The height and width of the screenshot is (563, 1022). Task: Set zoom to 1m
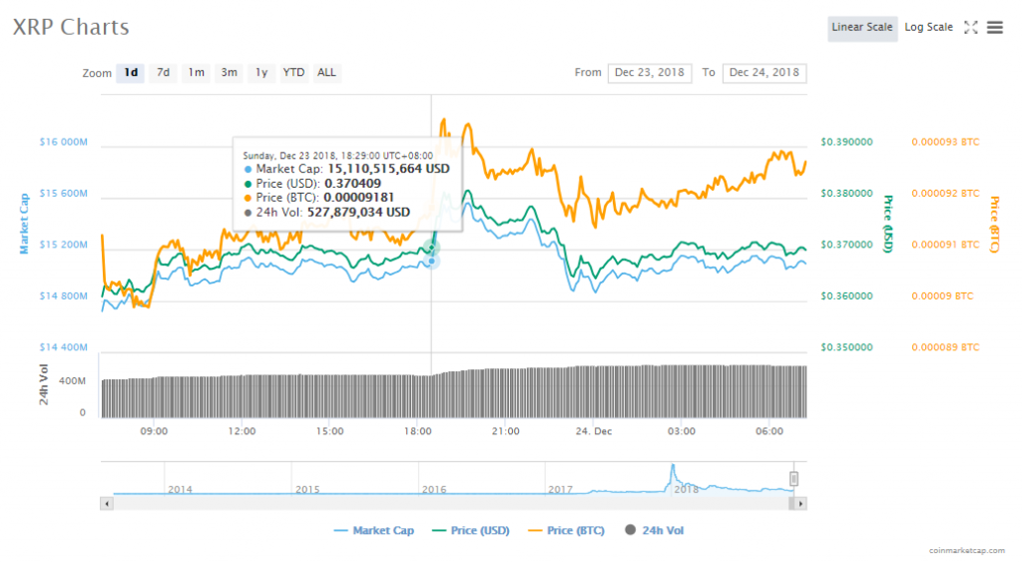(x=197, y=73)
